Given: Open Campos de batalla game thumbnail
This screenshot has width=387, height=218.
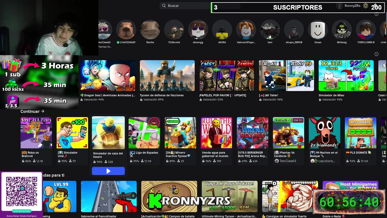Looking at the screenshot, I should [169, 197].
